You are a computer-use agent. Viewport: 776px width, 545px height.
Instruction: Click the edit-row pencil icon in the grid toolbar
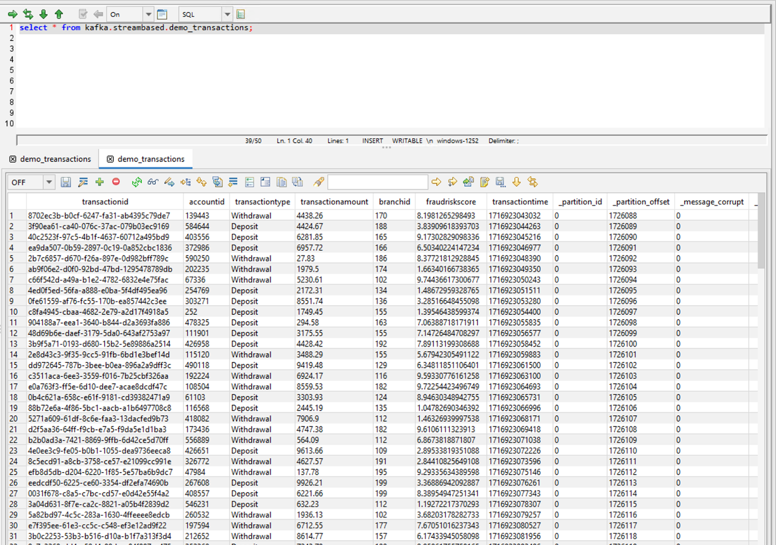coord(83,182)
